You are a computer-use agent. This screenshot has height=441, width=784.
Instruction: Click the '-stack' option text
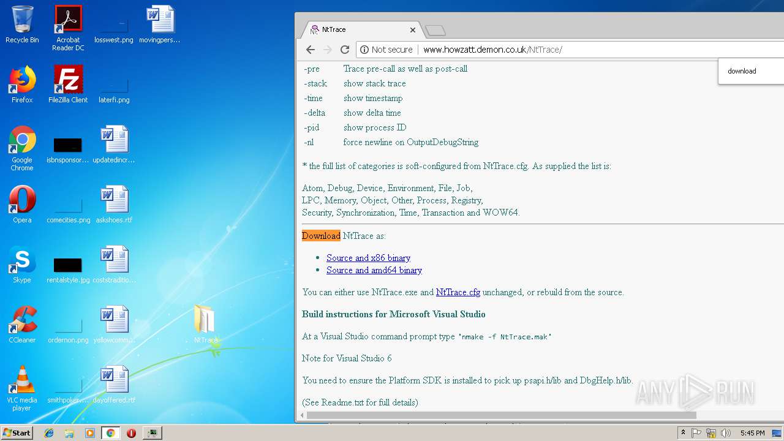tap(315, 83)
